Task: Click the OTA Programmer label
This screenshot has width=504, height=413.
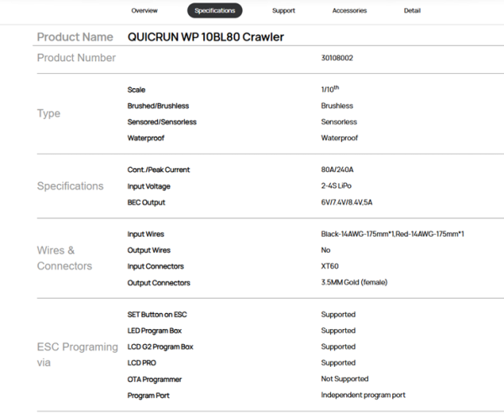Action: click(x=155, y=379)
